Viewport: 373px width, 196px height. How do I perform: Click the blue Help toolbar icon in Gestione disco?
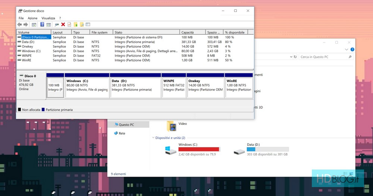click(x=42, y=25)
